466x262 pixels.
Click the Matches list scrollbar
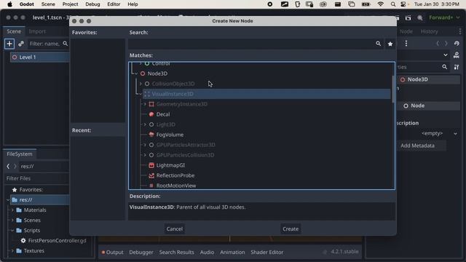pyautogui.click(x=393, y=89)
